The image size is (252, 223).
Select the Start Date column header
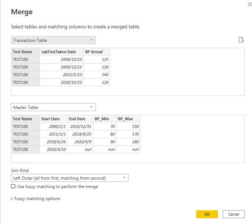54,119
